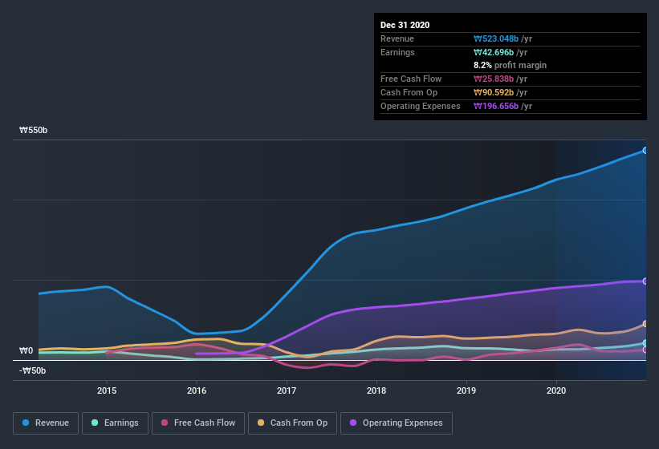Toggle the Earnings legend series
The width and height of the screenshot is (659, 449).
point(115,423)
